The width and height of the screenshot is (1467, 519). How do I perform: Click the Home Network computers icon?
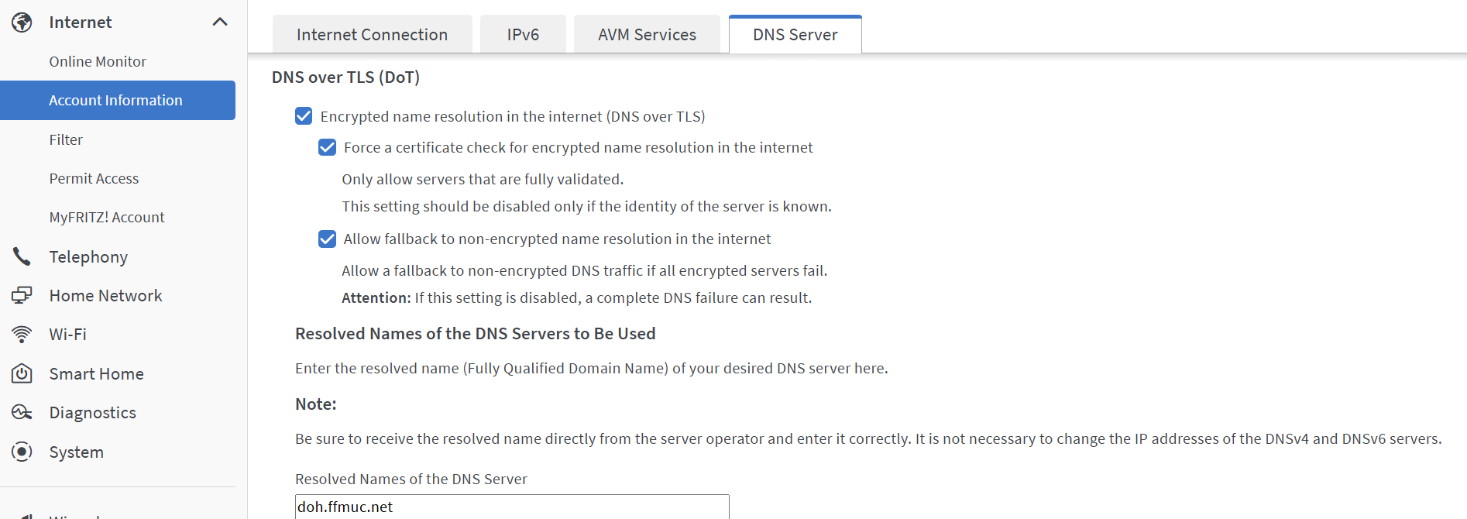click(x=22, y=295)
